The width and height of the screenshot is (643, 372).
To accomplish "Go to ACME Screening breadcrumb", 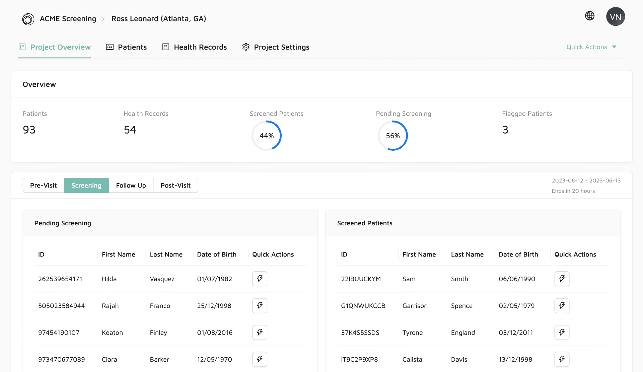I will [68, 19].
